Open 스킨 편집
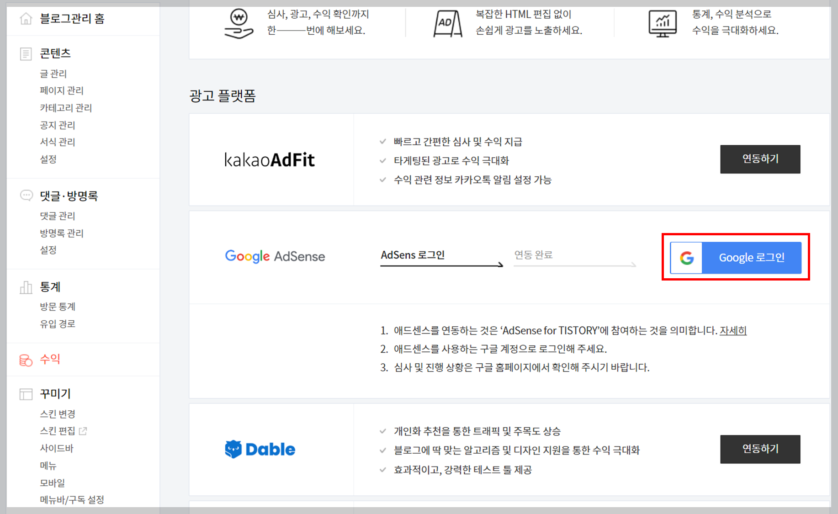This screenshot has height=514, width=838. tap(58, 431)
